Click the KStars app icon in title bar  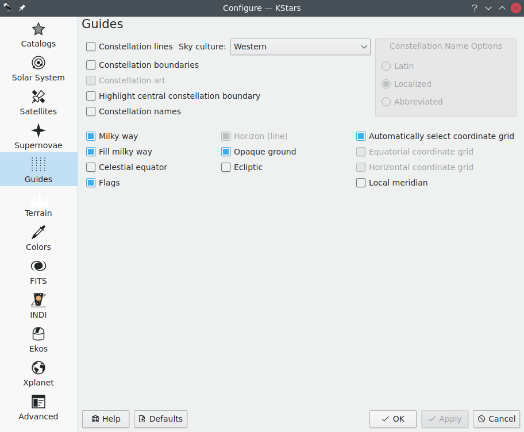pos(8,8)
